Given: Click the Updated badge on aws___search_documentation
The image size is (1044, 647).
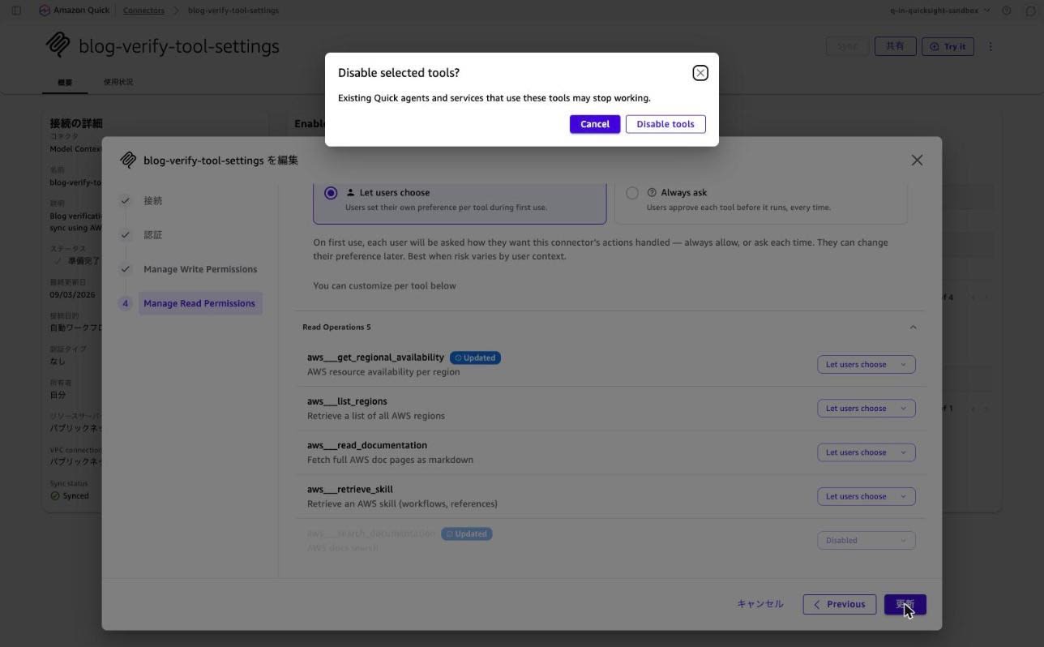Looking at the screenshot, I should coord(466,534).
